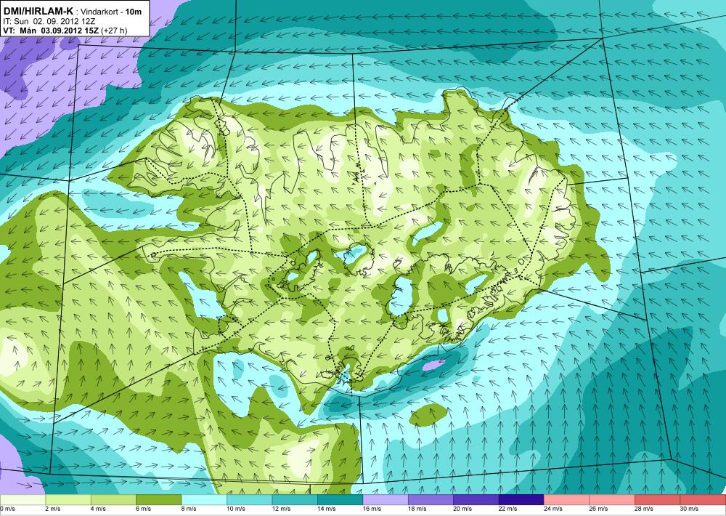Click the '10 m/s' legend label

[236, 509]
